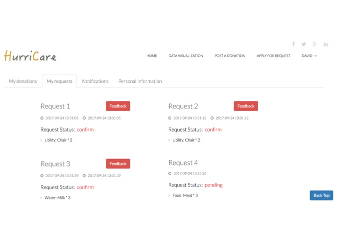Click second 2017-09-24 13:31:05 timestamp

tap(104, 118)
